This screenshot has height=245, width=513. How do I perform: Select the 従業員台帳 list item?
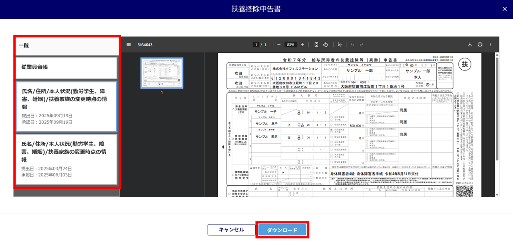coord(67,68)
